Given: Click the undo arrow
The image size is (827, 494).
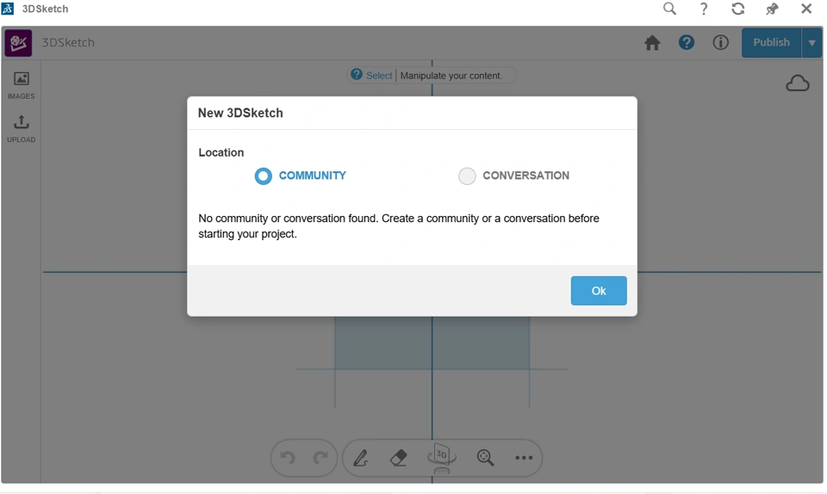Looking at the screenshot, I should (x=289, y=458).
